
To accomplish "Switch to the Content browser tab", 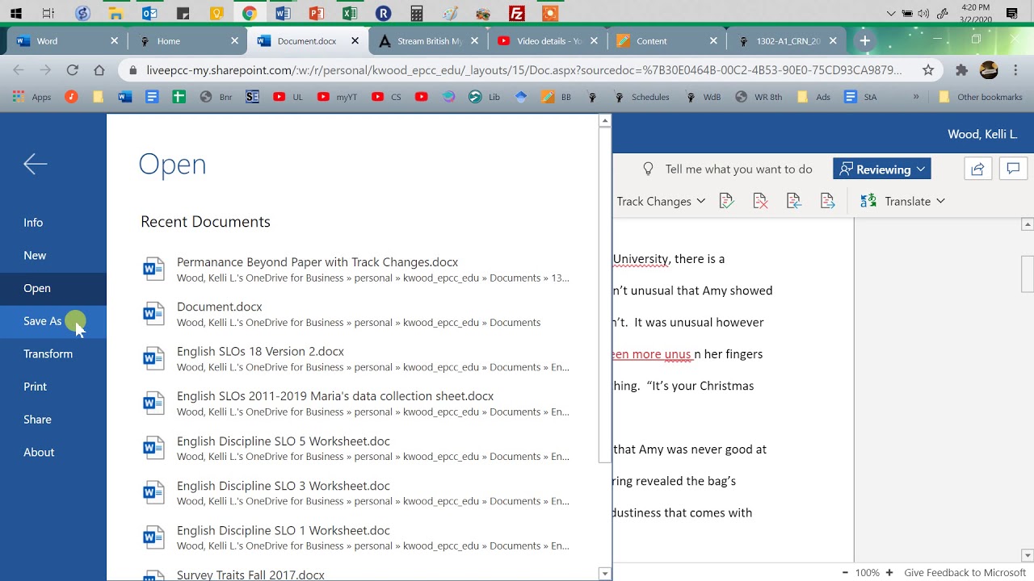I will [667, 40].
